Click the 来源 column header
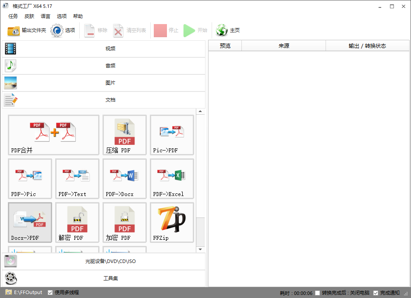This screenshot has width=411, height=298. click(x=283, y=46)
